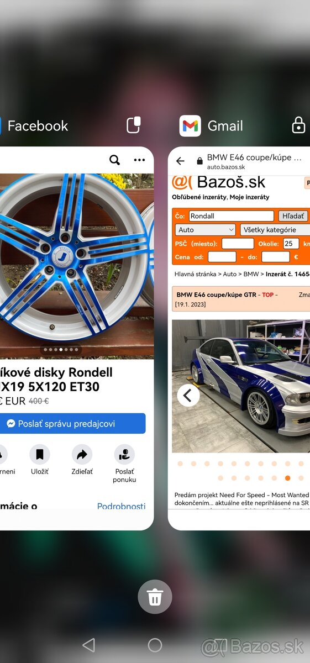This screenshot has width=310, height=663.
Task: Click Poslať správu predajcovi button
Action: 72,424
